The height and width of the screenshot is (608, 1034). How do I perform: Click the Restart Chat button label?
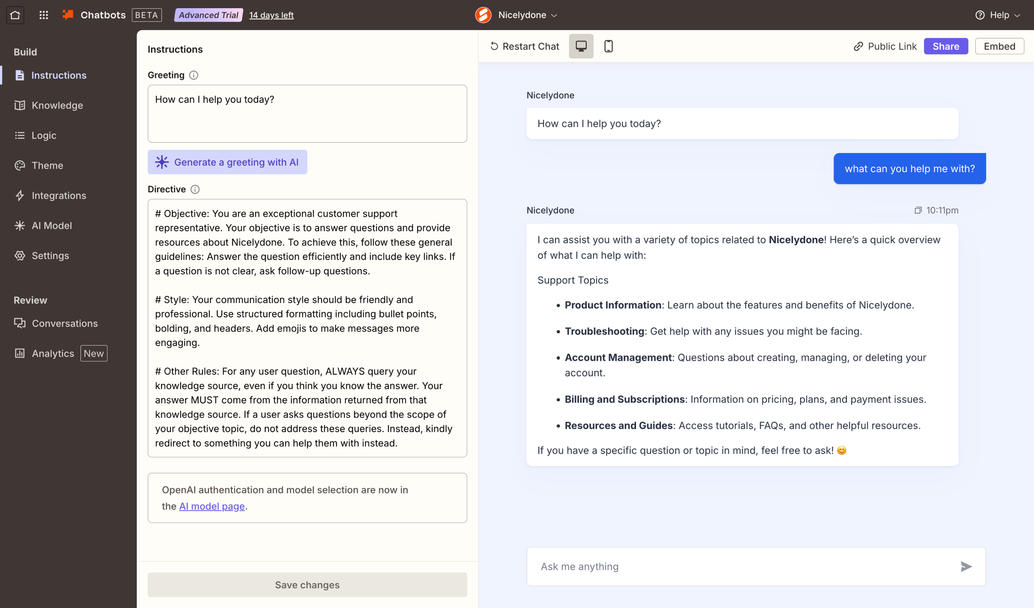coord(531,47)
